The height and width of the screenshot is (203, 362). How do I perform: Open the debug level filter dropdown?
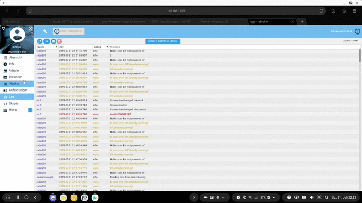pyautogui.click(x=101, y=47)
